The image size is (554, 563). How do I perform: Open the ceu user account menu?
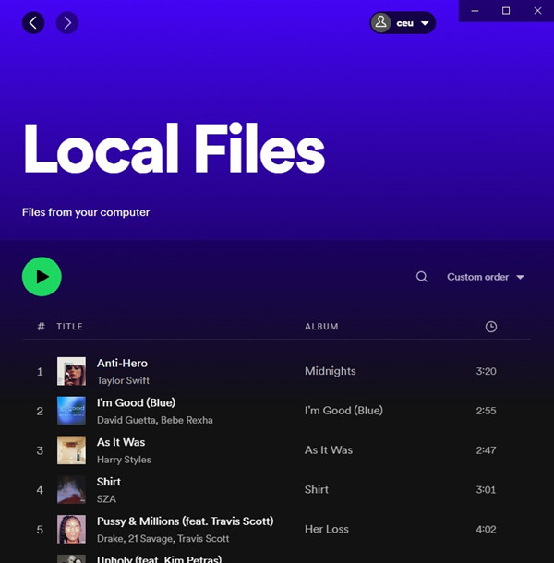(x=403, y=23)
